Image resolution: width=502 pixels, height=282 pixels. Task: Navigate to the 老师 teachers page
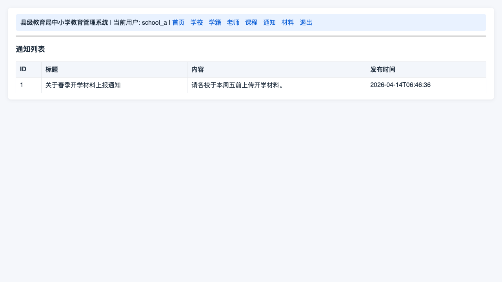233,23
